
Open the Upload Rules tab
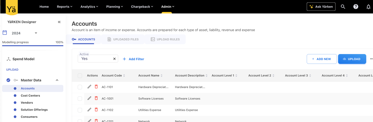165,39
